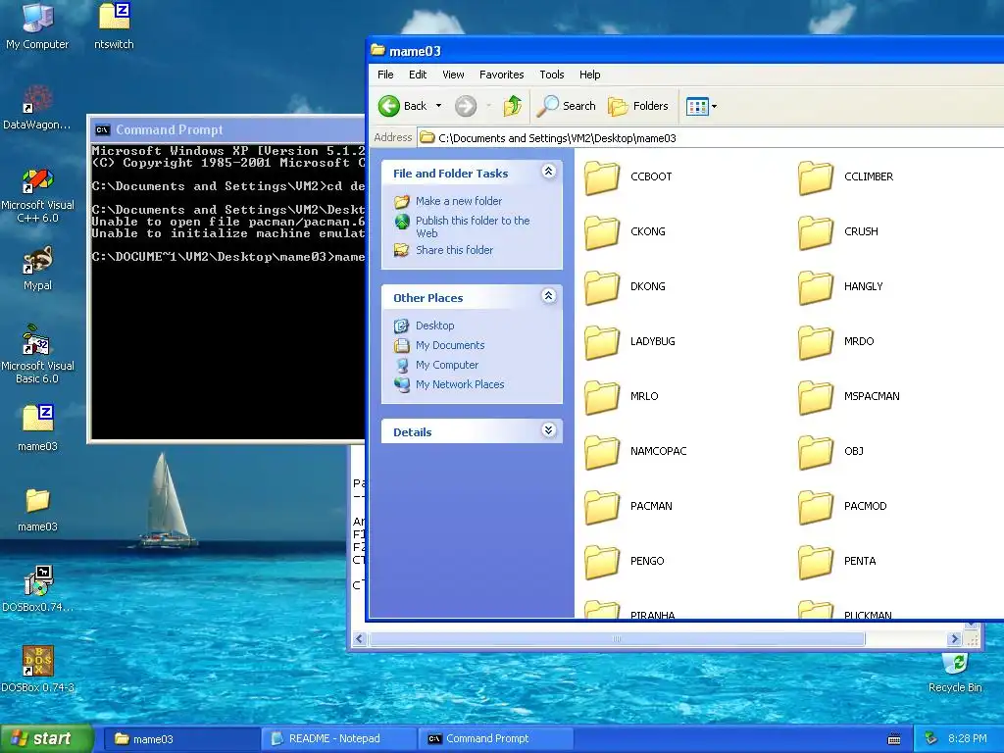Select the PENTA folder icon

click(816, 562)
